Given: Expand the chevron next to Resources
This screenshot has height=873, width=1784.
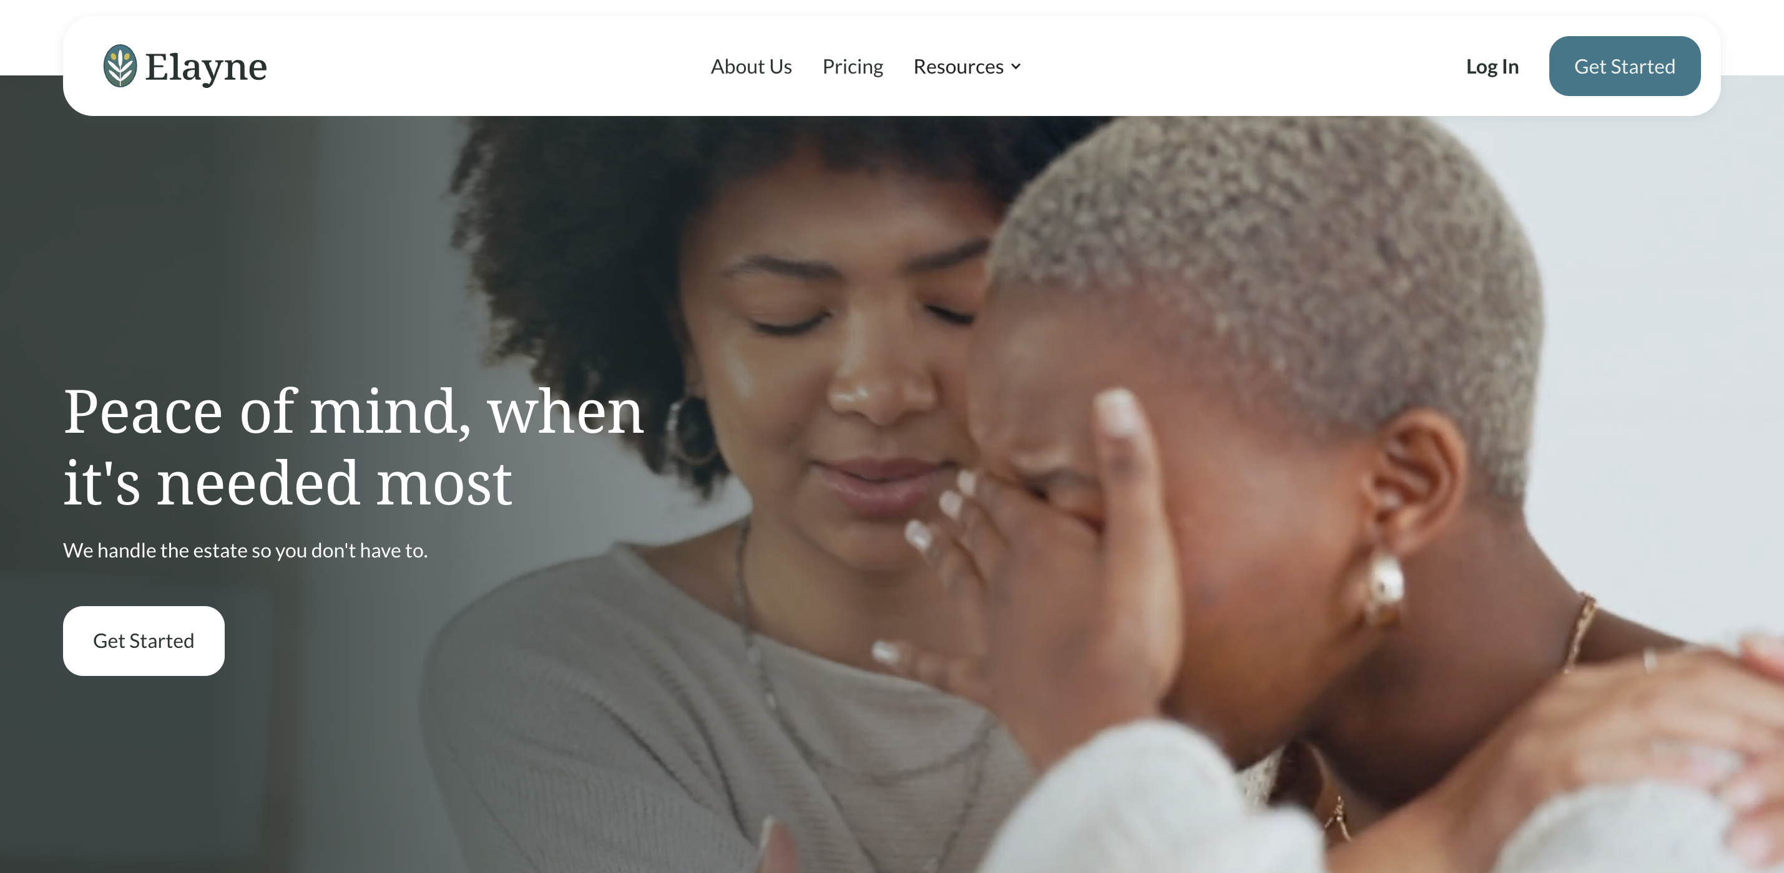Looking at the screenshot, I should pos(1015,66).
